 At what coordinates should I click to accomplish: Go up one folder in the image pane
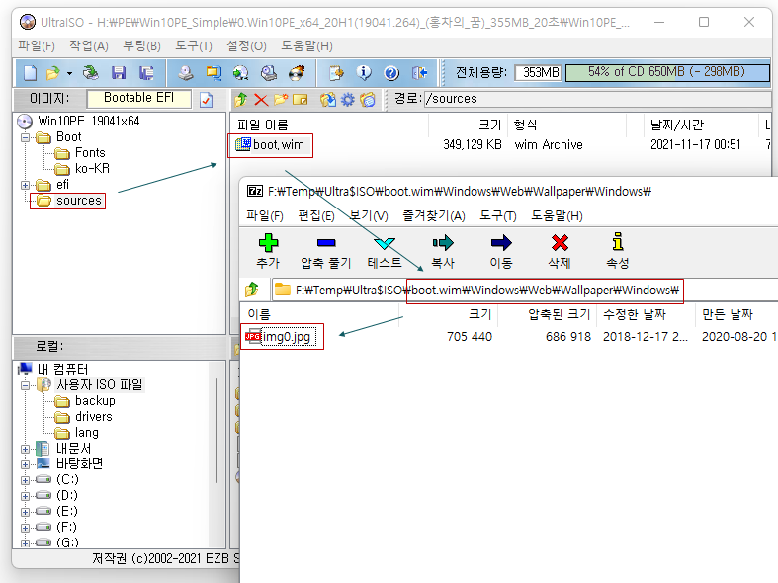241,99
